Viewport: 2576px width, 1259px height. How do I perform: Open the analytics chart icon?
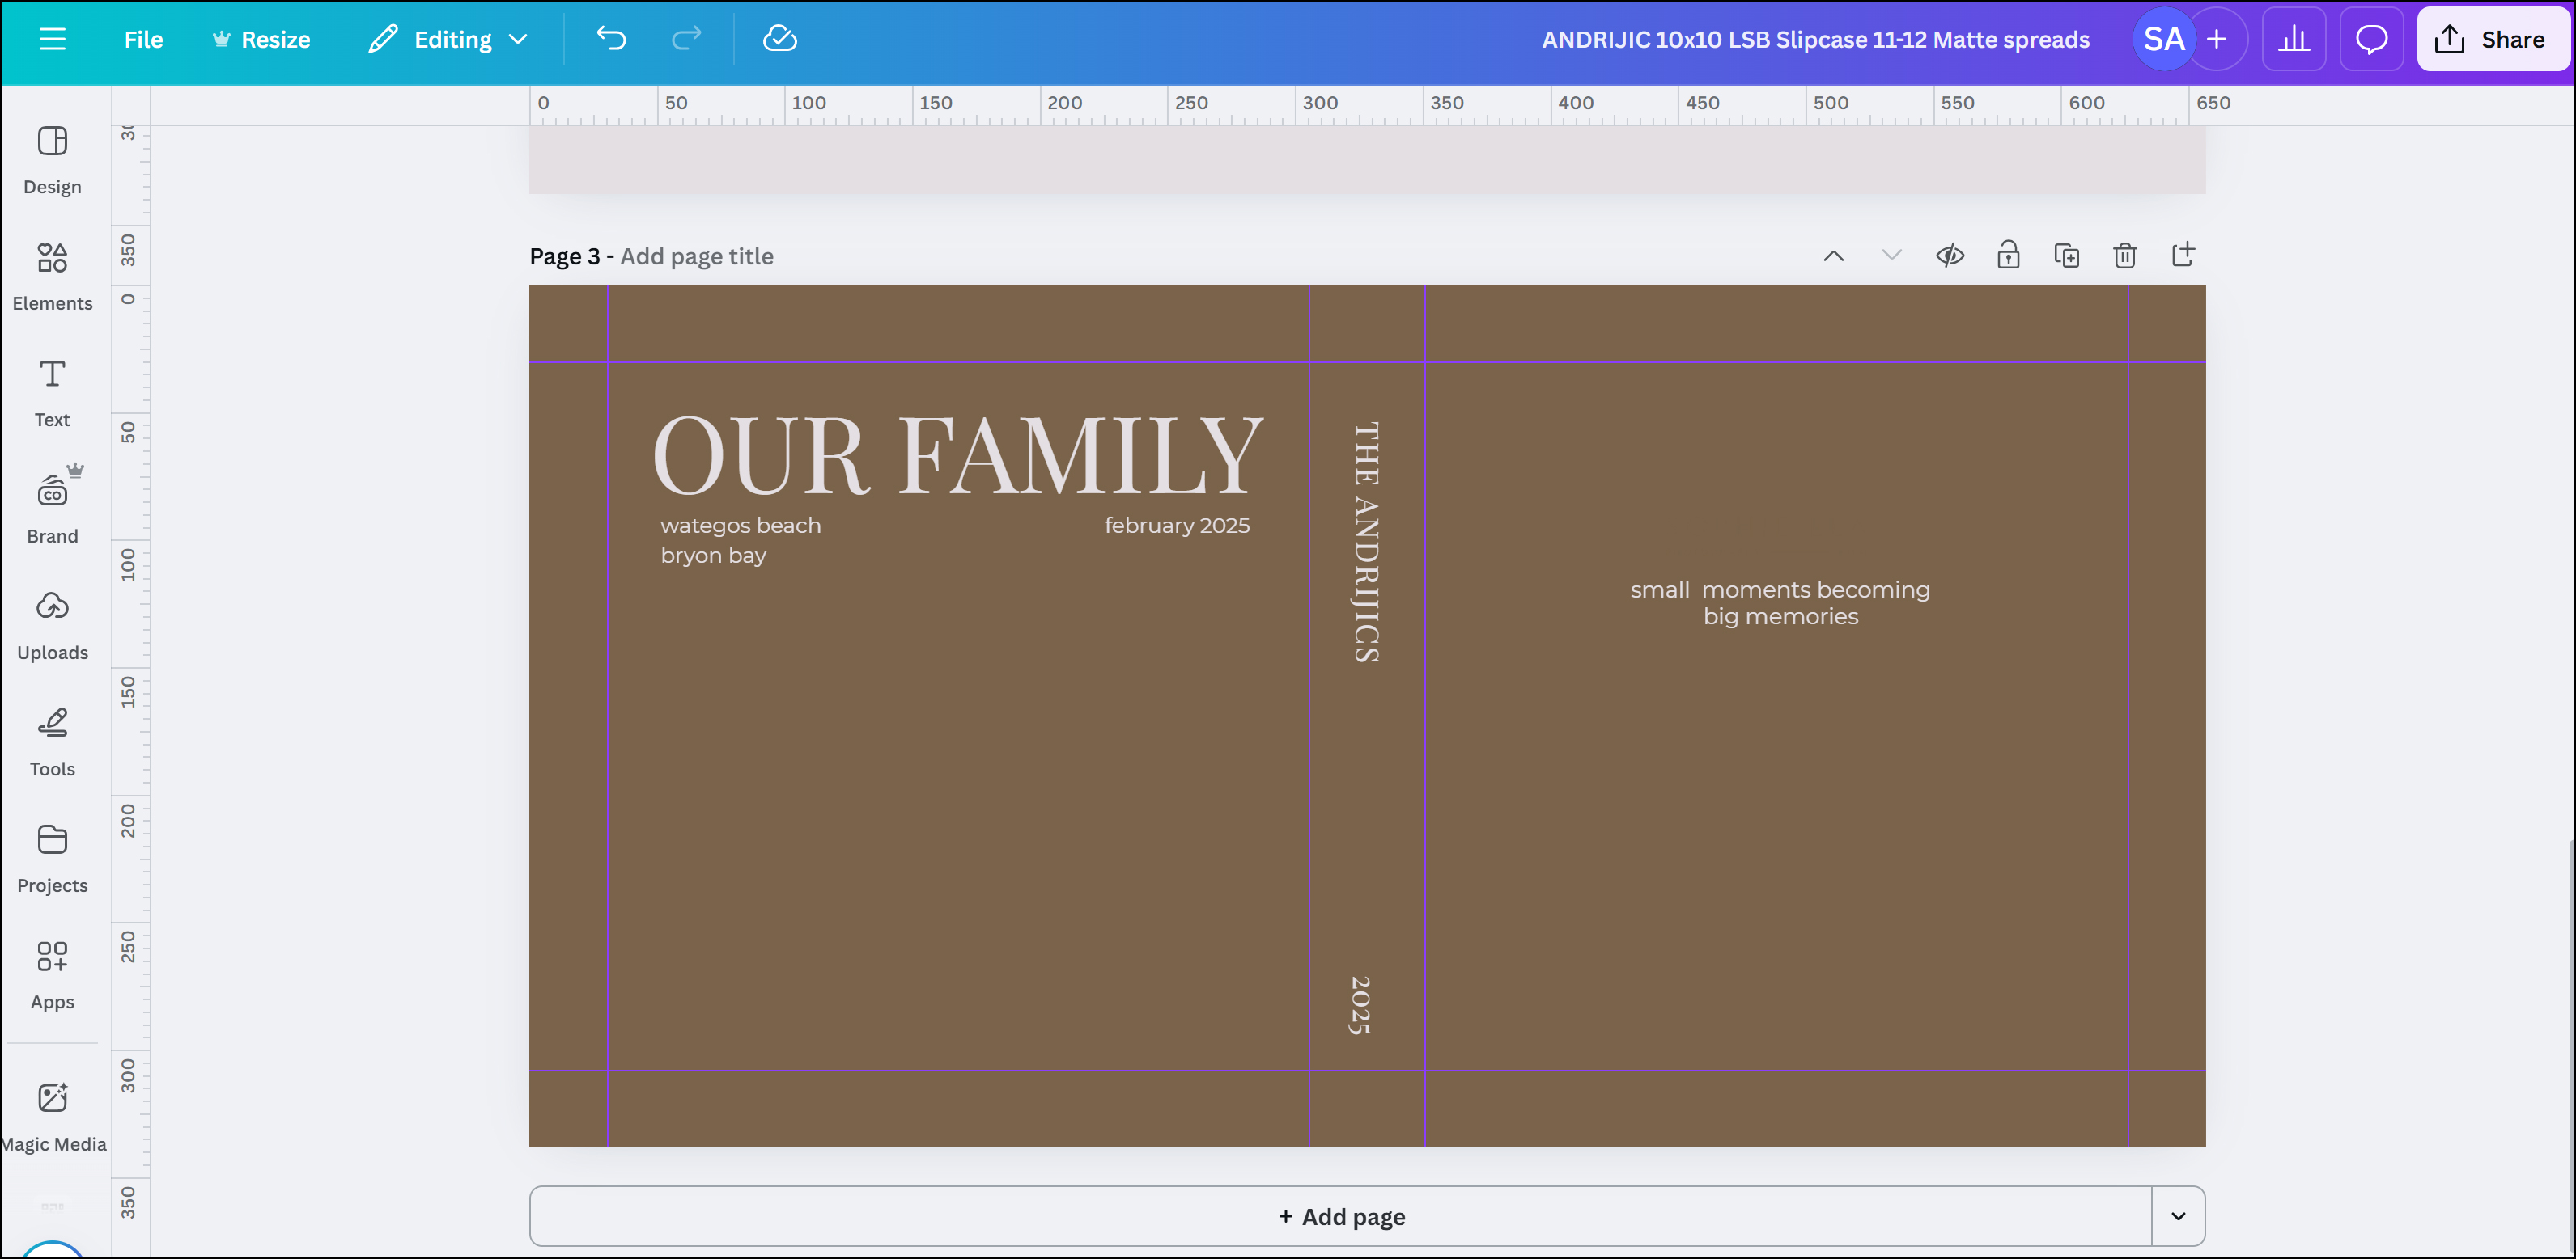coord(2293,39)
